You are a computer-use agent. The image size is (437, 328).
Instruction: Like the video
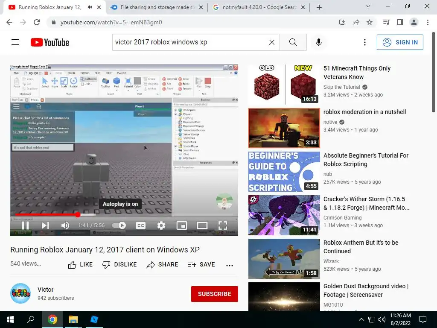pyautogui.click(x=80, y=265)
